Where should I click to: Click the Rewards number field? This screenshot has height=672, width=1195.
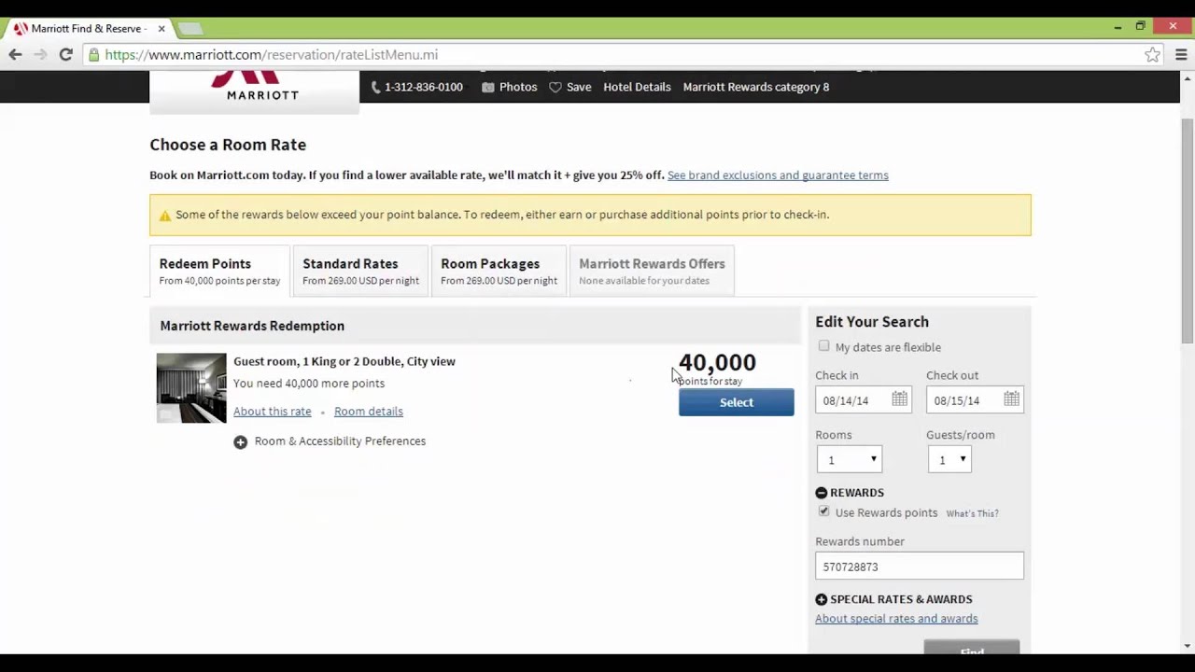click(920, 567)
